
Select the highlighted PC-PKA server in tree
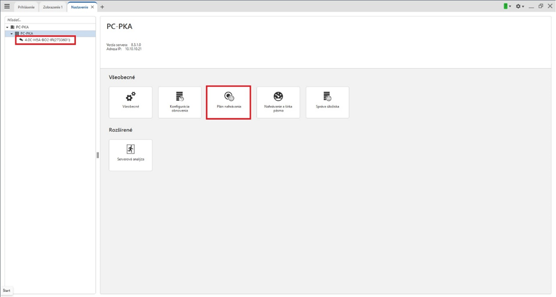pyautogui.click(x=27, y=34)
